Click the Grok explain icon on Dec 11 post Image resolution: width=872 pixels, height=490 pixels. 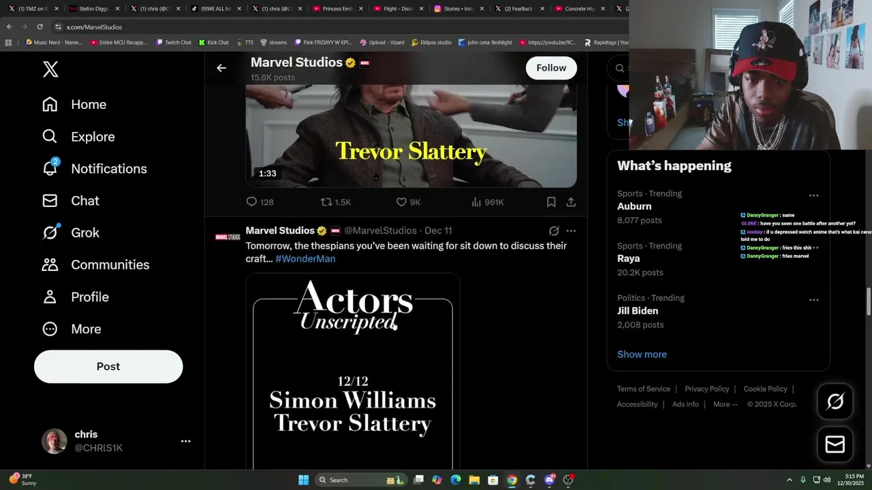[554, 231]
